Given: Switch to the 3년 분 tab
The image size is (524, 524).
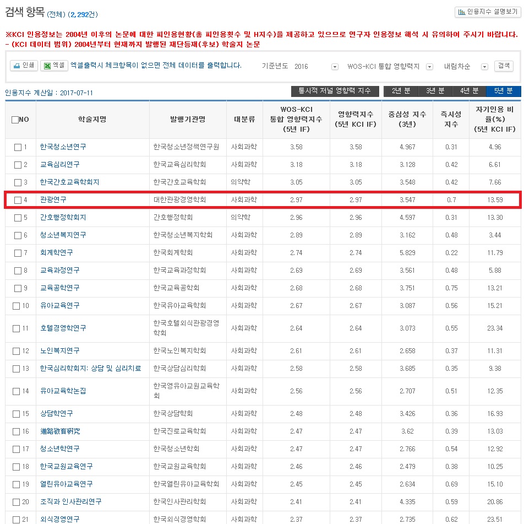Looking at the screenshot, I should click(x=435, y=91).
